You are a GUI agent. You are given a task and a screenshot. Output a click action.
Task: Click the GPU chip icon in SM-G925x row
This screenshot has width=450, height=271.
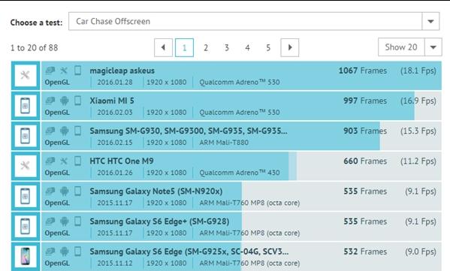(x=50, y=251)
